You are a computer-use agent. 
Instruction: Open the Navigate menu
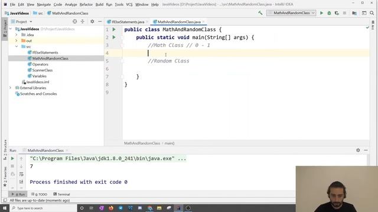coord(44,4)
